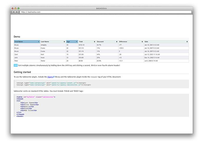The image size is (203, 143).
Task: Select the Hood last name cell
Action: click(53, 57)
